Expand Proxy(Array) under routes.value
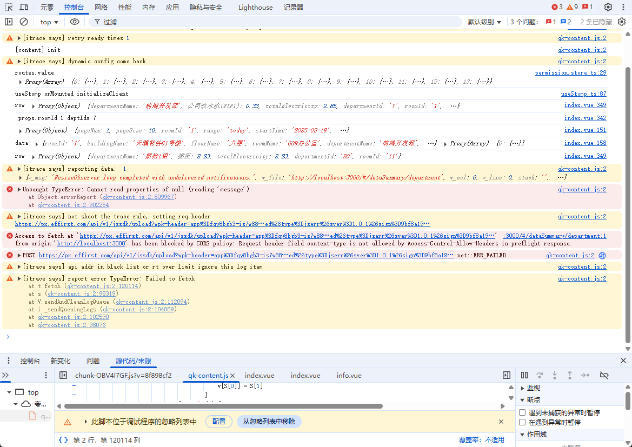This screenshot has height=447, width=632. coord(21,82)
